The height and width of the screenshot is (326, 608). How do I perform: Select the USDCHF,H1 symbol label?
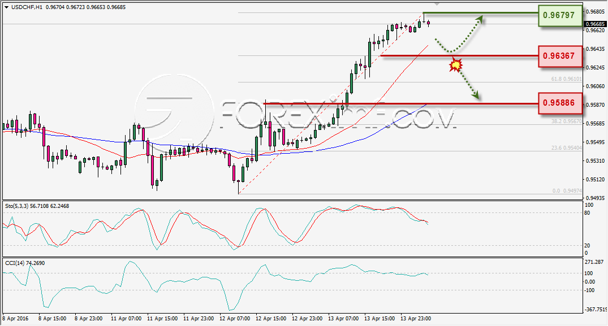click(x=27, y=7)
